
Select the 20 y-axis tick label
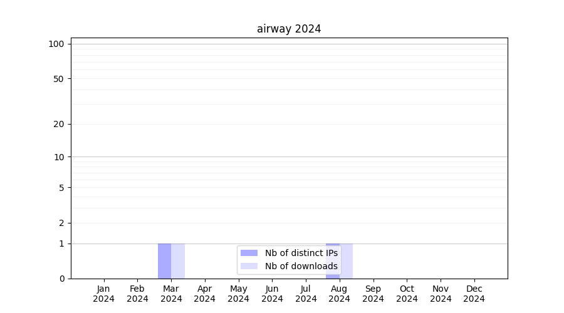(59, 124)
